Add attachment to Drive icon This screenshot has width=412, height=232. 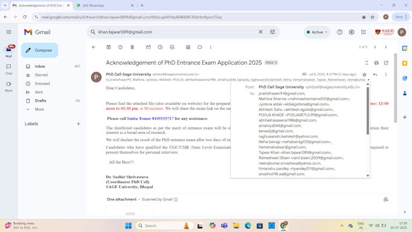coord(386,199)
